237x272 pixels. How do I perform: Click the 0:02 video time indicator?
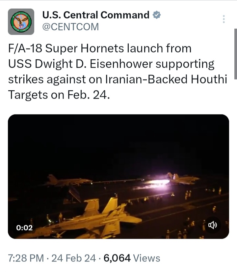24,228
